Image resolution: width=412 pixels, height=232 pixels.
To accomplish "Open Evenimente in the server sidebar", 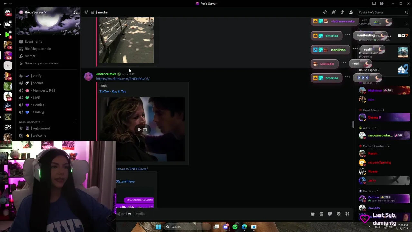I will pos(33,41).
